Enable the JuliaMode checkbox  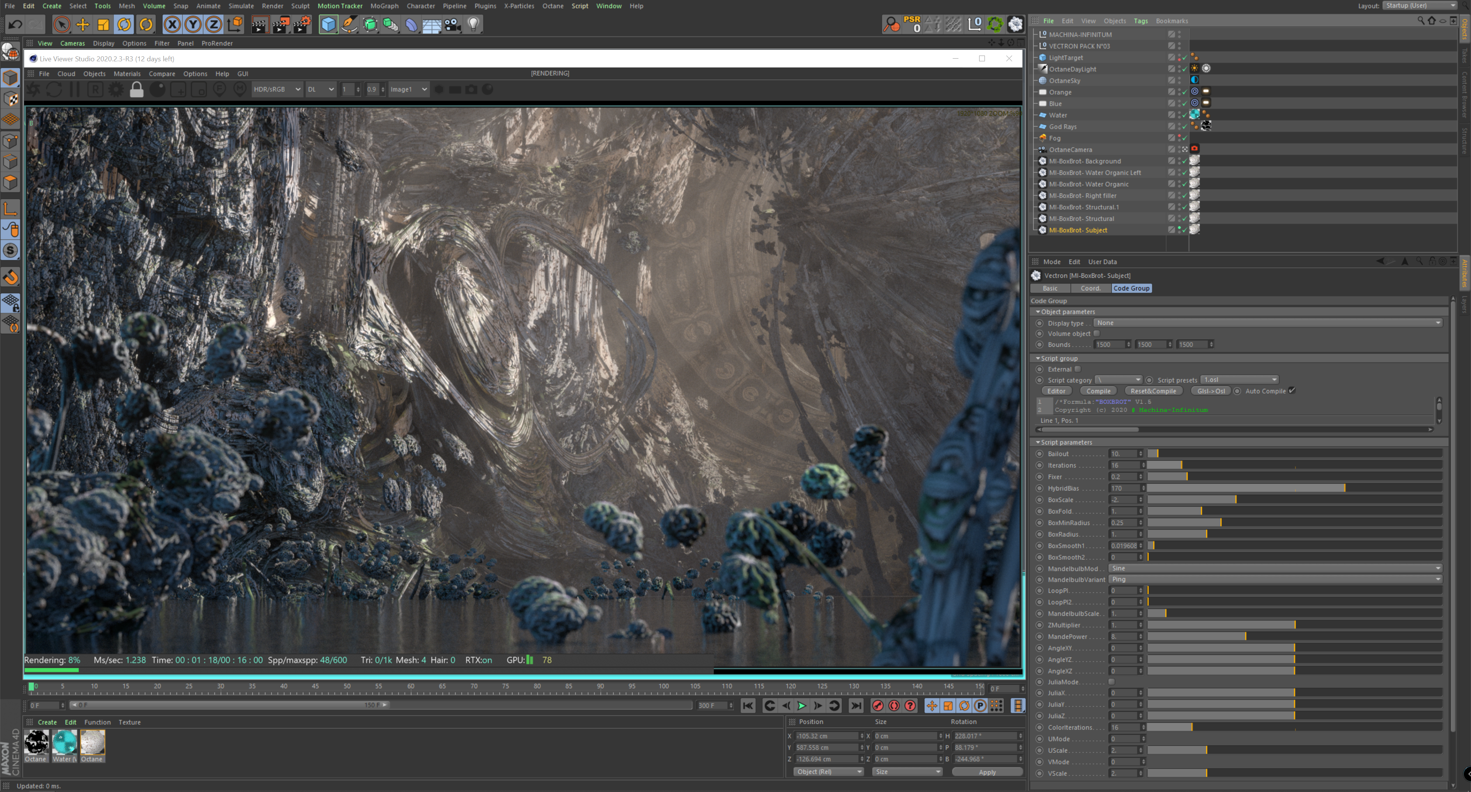(1111, 682)
